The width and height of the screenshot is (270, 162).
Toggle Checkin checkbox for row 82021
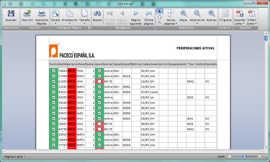tap(54, 92)
